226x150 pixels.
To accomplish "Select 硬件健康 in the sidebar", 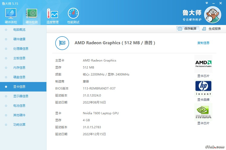I will 23,39.
